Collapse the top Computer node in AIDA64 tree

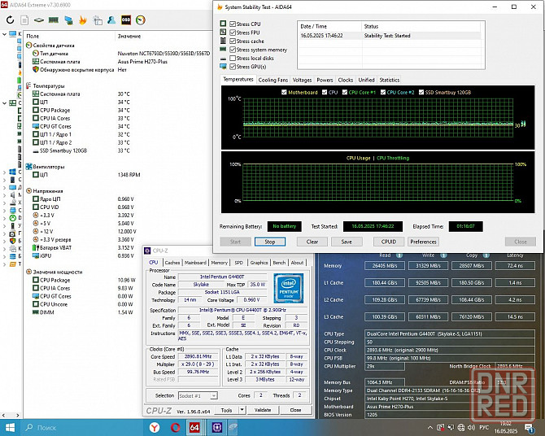[4, 34]
